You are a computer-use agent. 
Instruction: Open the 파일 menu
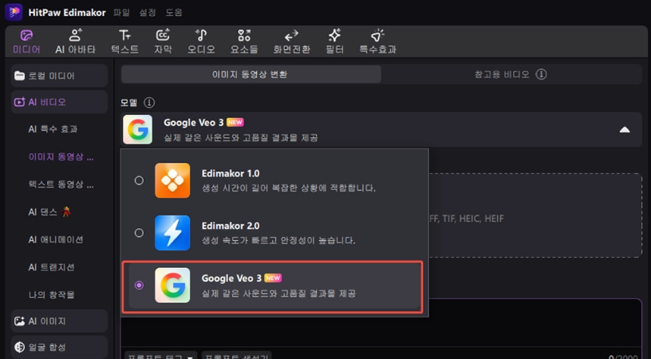pos(121,13)
